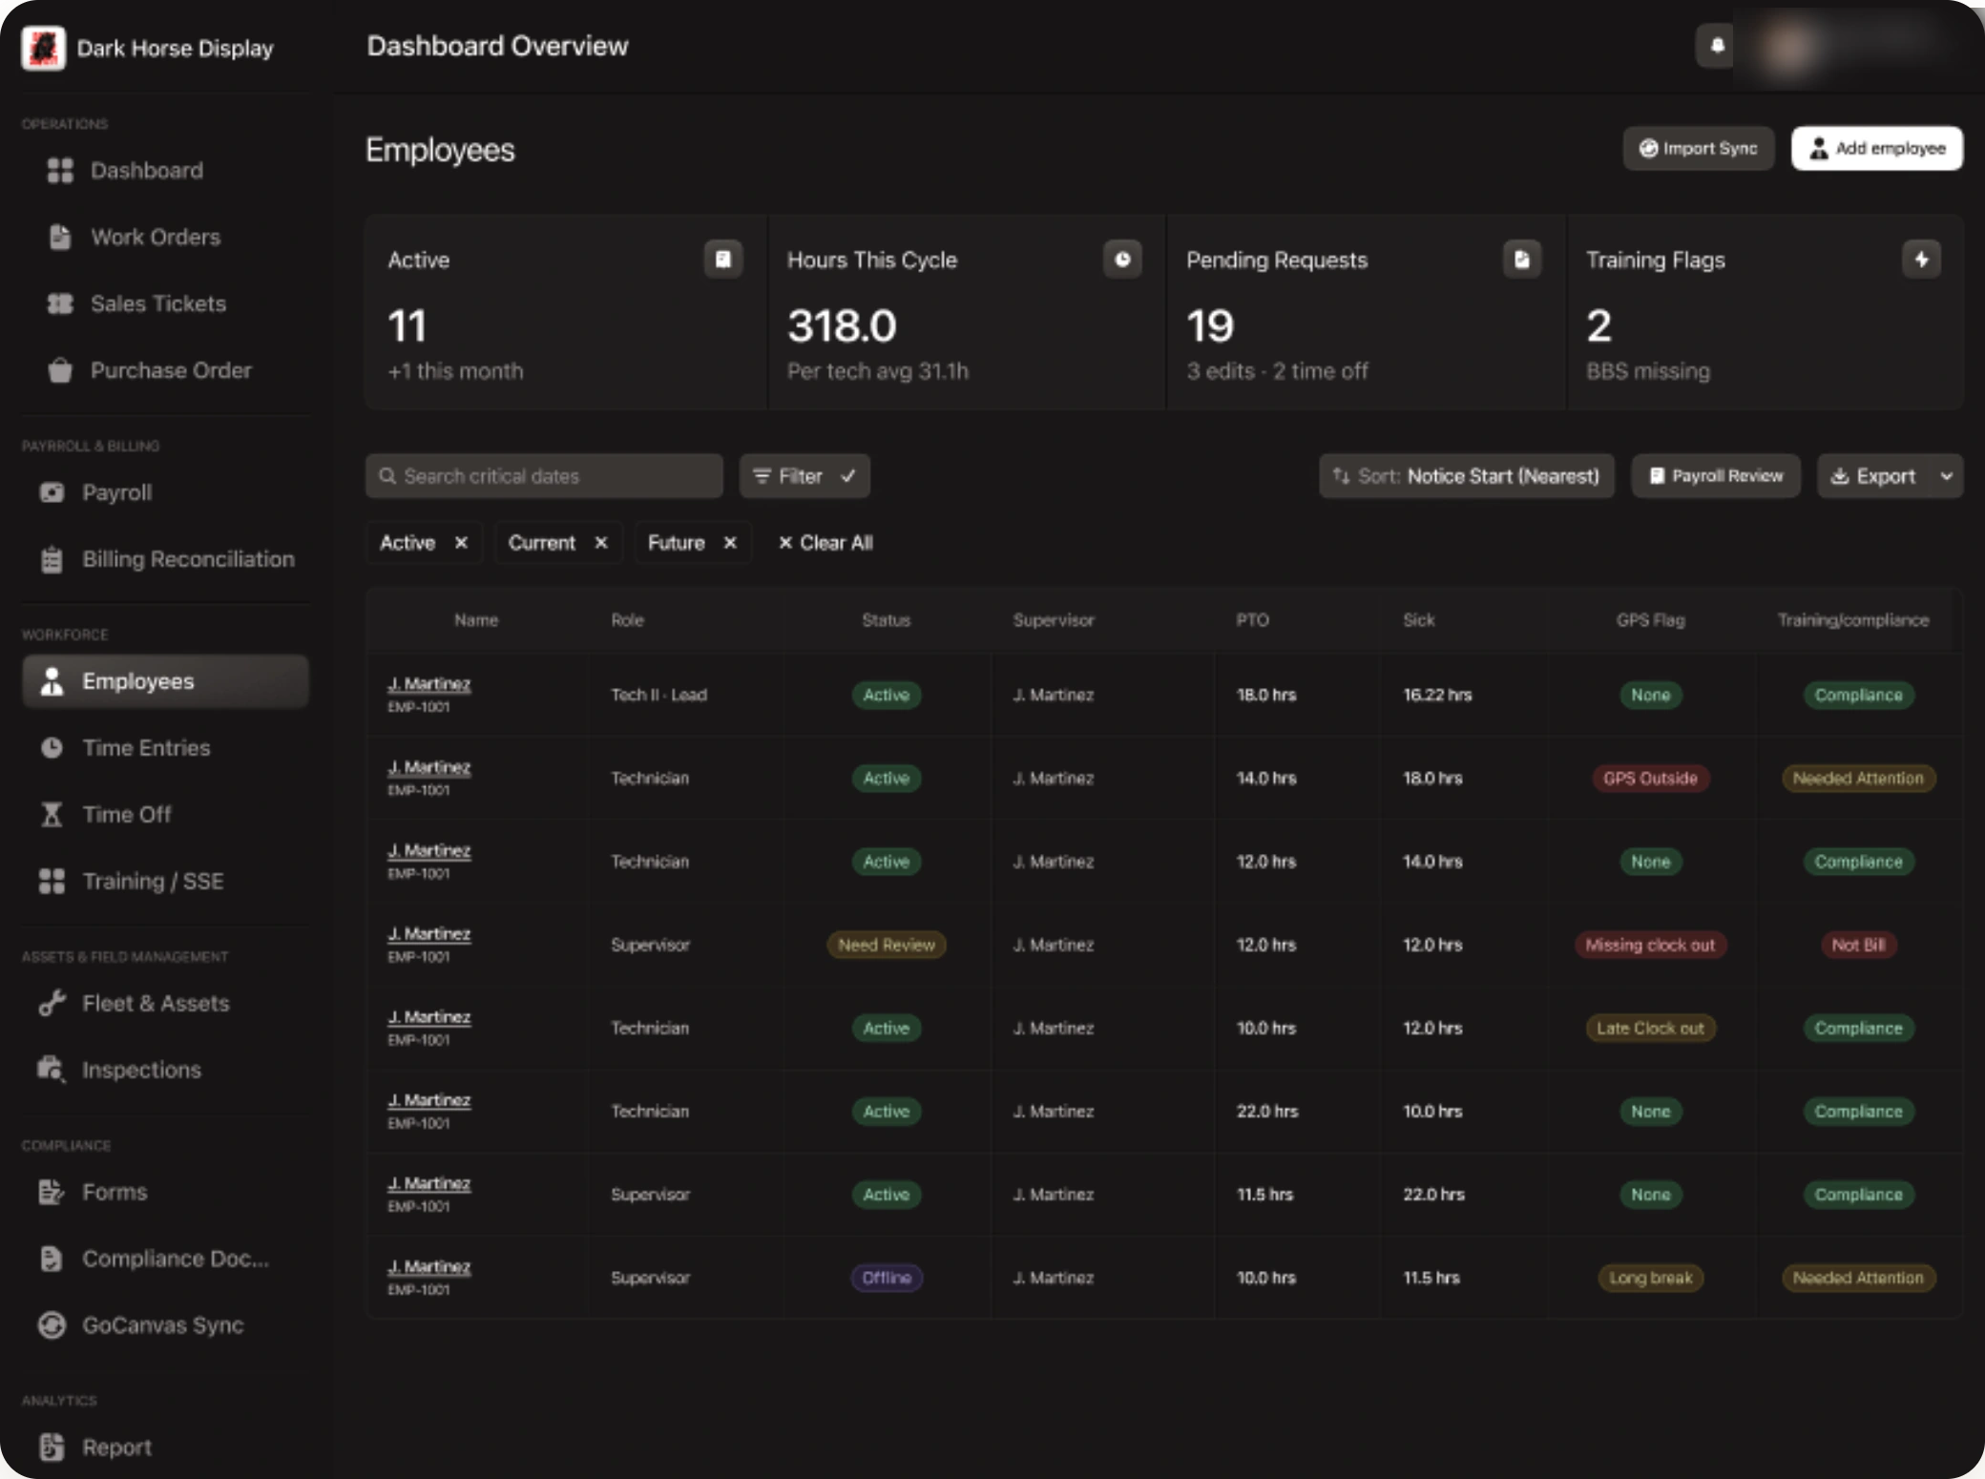This screenshot has height=1479, width=1985.
Task: Click the Dark Horse Display logo
Action: pyautogui.click(x=43, y=48)
